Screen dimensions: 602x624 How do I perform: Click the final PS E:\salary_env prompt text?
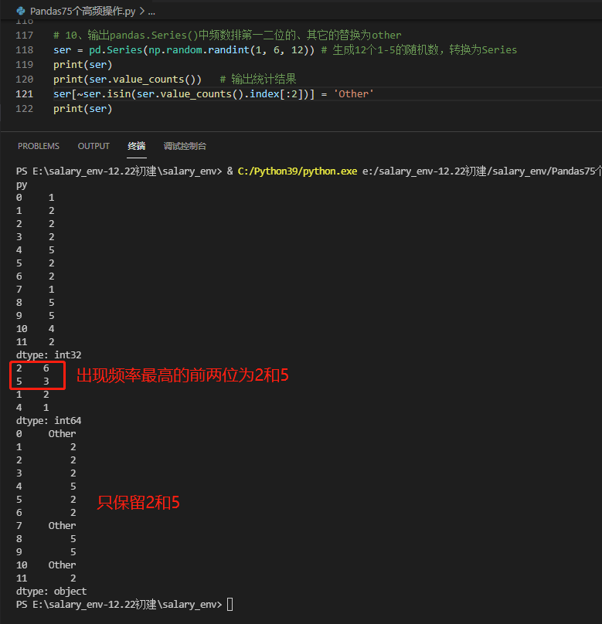click(119, 605)
